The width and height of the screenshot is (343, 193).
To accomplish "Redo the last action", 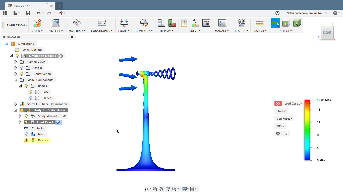I will pyautogui.click(x=49, y=13).
